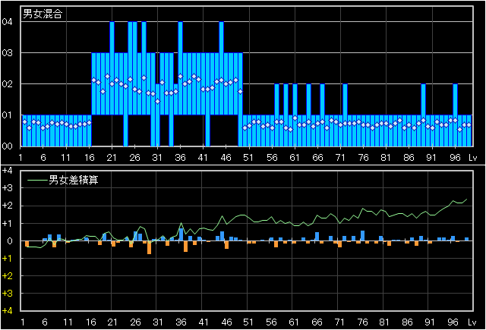Image resolution: width=486 pixels, height=330 pixels.
Task: Click the Lv axis label of upper chart
Action: [x=472, y=158]
